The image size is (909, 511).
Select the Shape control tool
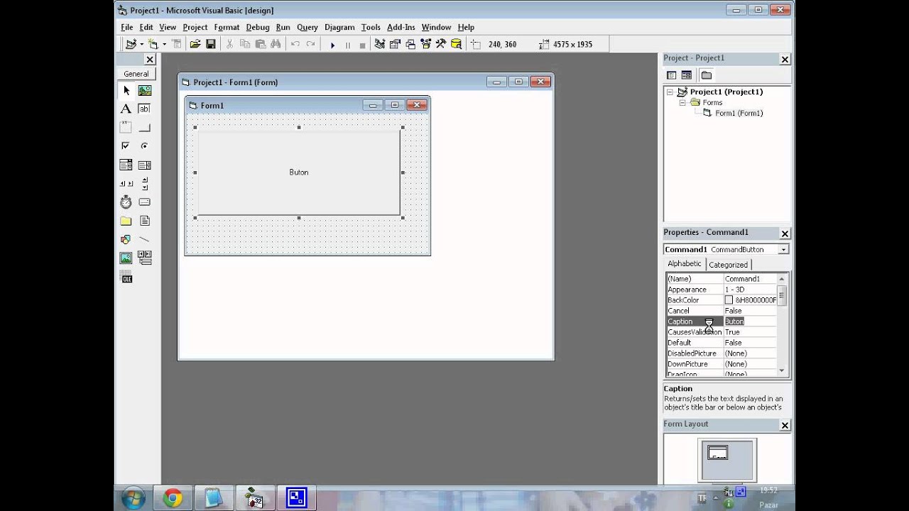(x=126, y=239)
